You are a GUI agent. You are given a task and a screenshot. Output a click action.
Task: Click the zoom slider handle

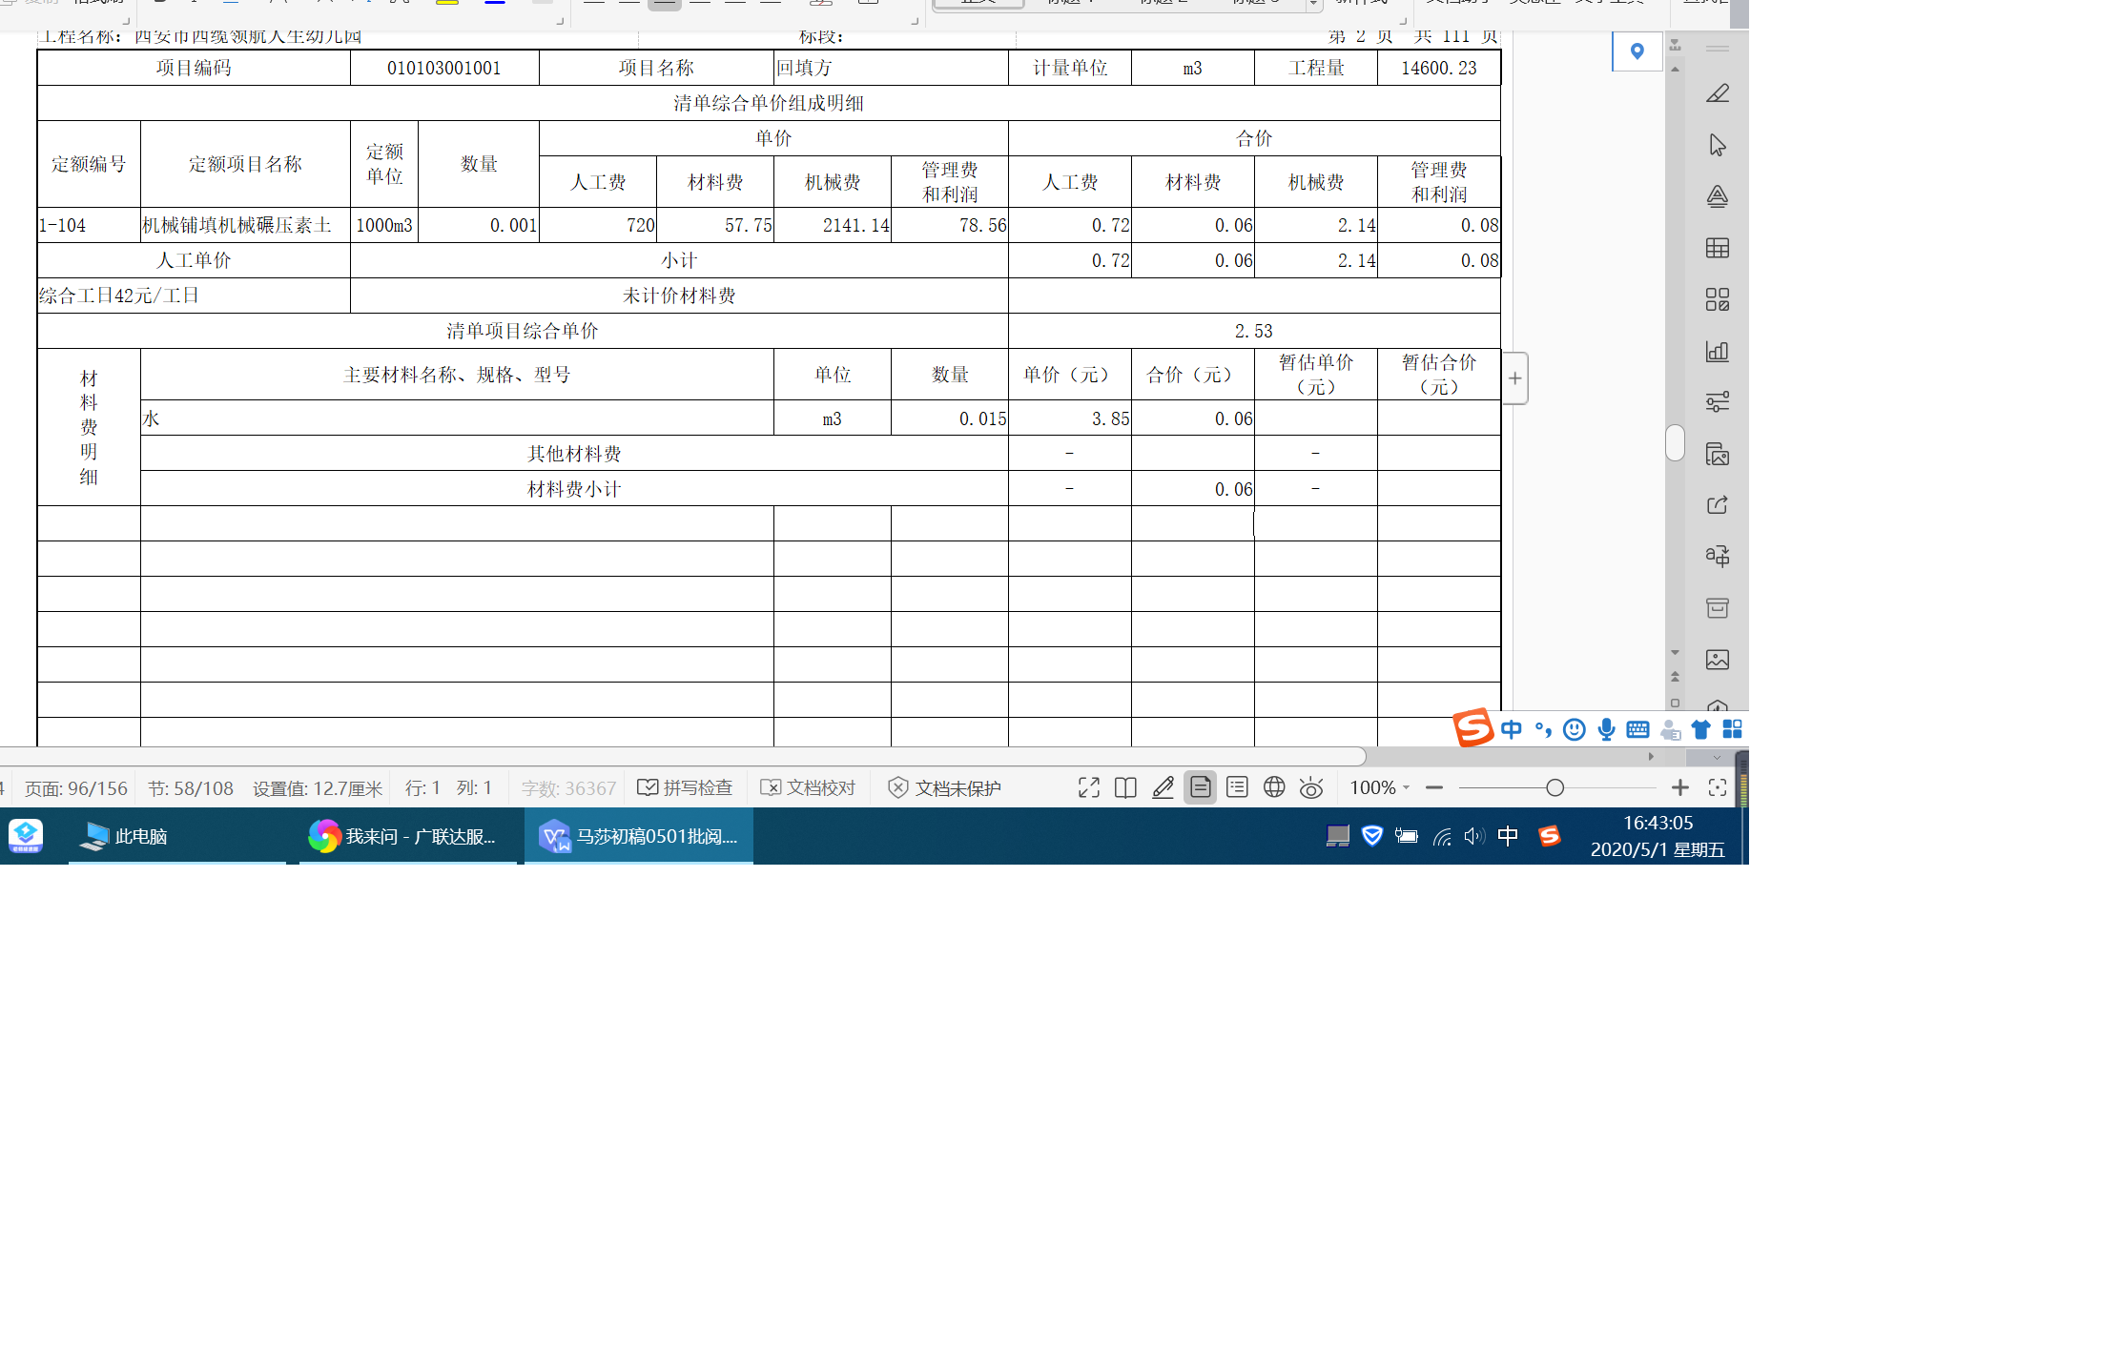click(x=1555, y=787)
